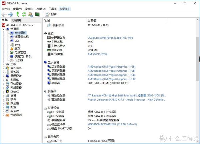This screenshot has height=144, width=200.
Task: Open the 工具(T) menu
Action: (53, 9)
